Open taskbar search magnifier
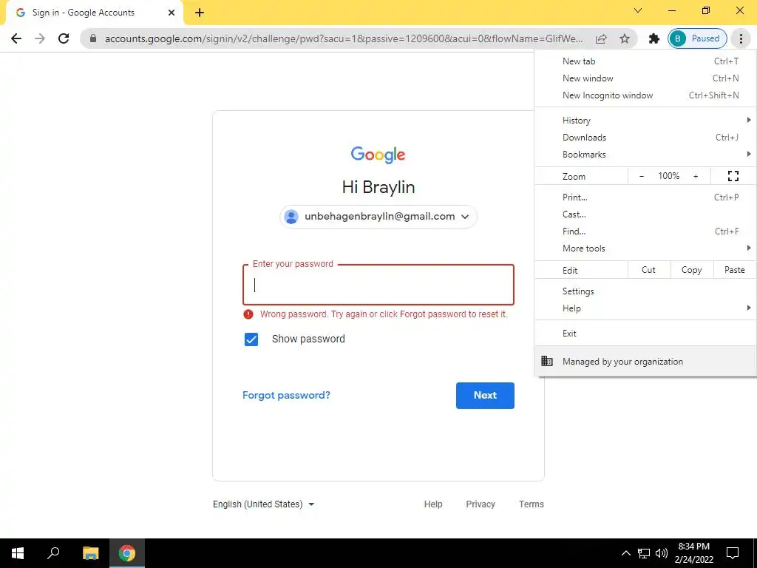This screenshot has width=757, height=568. pos(53,553)
